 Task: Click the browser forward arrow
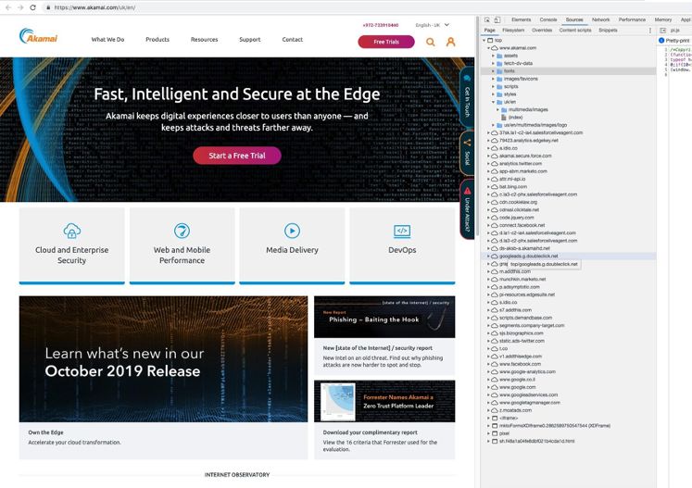click(x=20, y=7)
